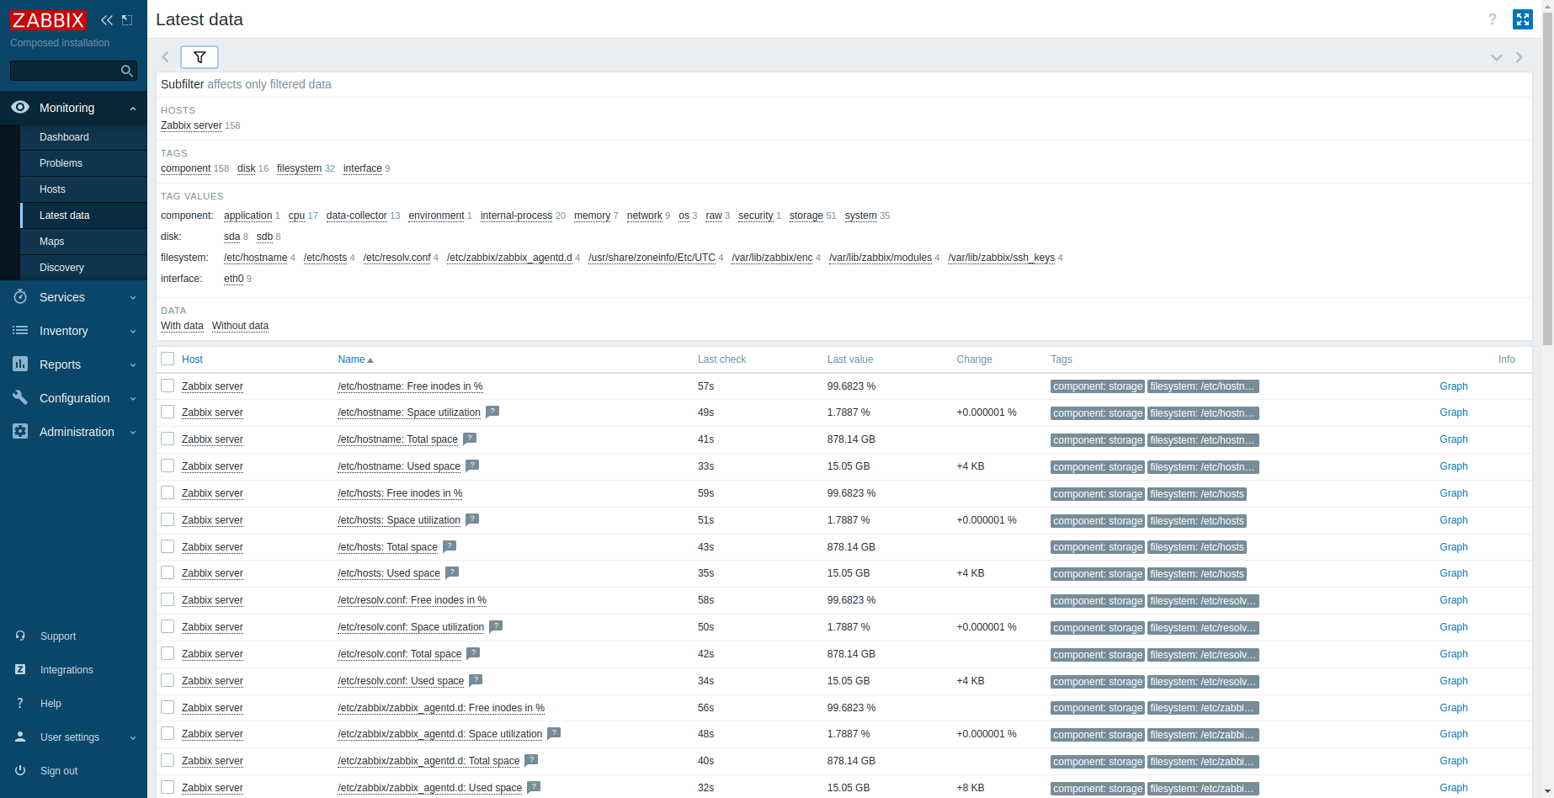Open the /etc/resolv.conf: Free inodes in % item
Image resolution: width=1554 pixels, height=798 pixels.
(x=412, y=600)
